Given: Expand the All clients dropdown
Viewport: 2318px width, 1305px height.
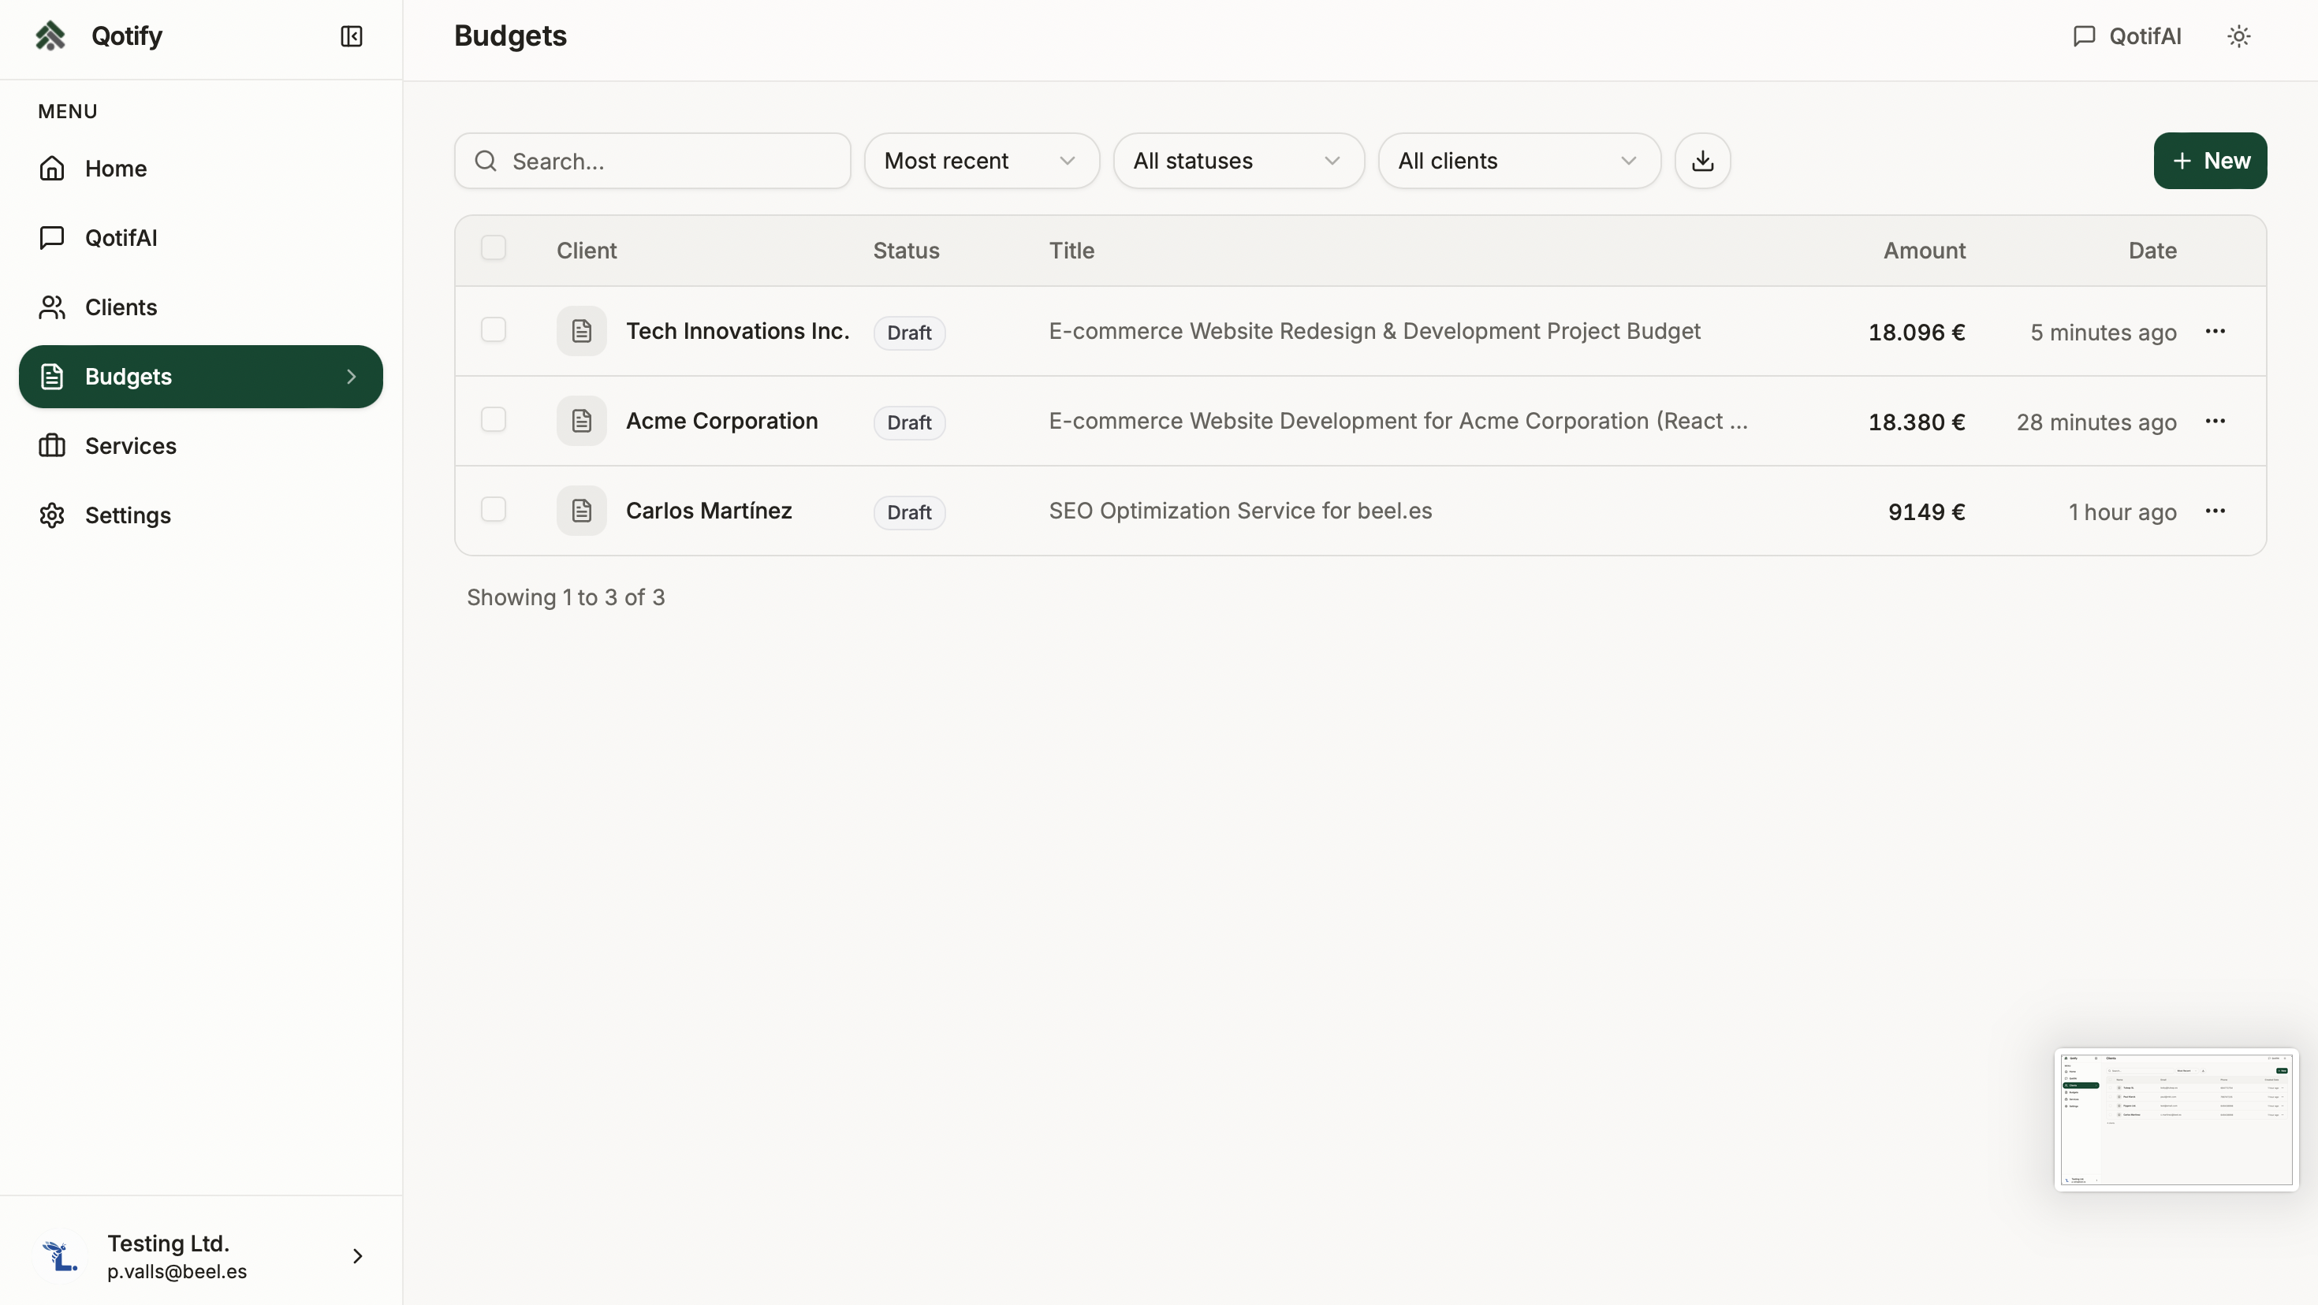Looking at the screenshot, I should coord(1519,161).
